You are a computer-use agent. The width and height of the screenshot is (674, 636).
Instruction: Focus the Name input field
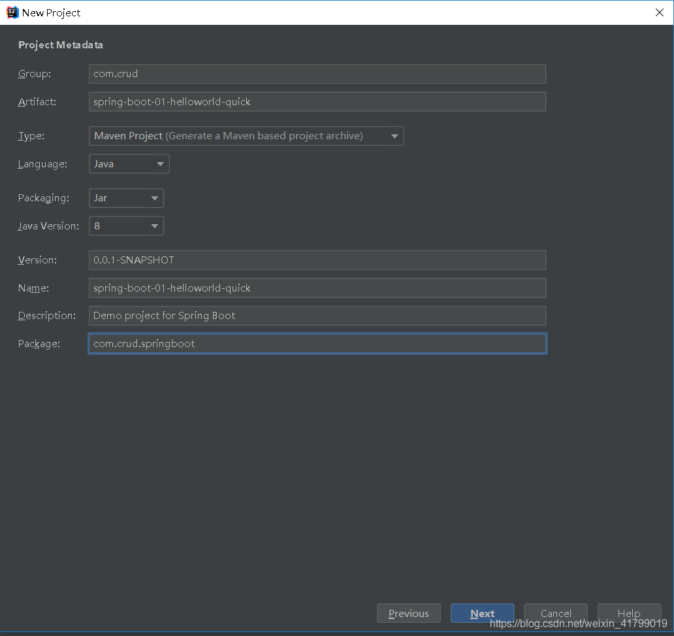pos(317,288)
